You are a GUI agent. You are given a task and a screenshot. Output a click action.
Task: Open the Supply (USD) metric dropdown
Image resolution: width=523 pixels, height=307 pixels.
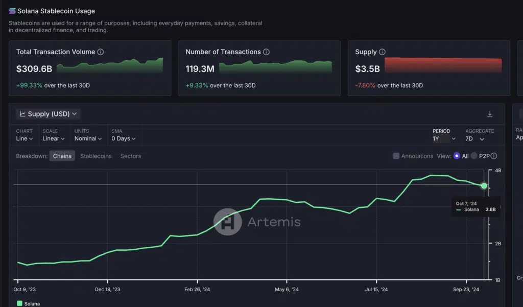(x=48, y=114)
